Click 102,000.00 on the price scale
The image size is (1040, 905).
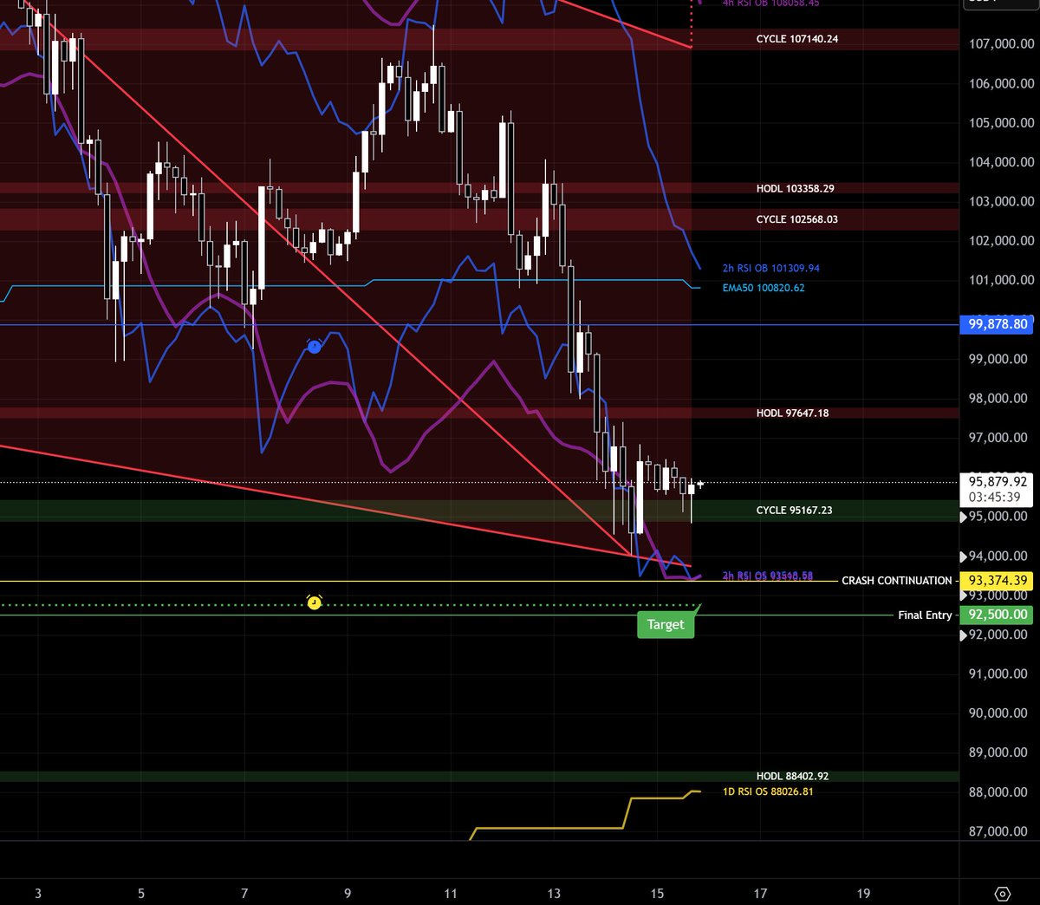(1001, 241)
